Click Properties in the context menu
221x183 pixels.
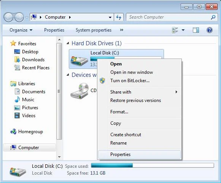(139, 154)
